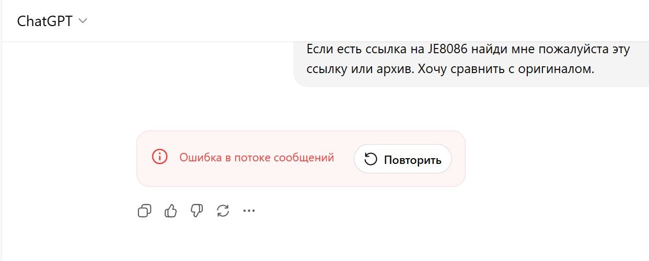Click the red error info icon
The image size is (649, 261).
click(x=159, y=157)
